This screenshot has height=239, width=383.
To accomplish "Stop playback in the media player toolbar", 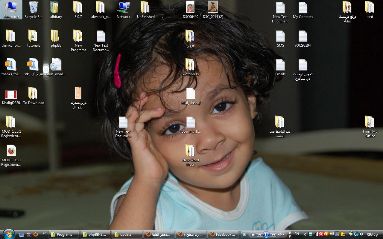I will pyautogui.click(x=253, y=235).
